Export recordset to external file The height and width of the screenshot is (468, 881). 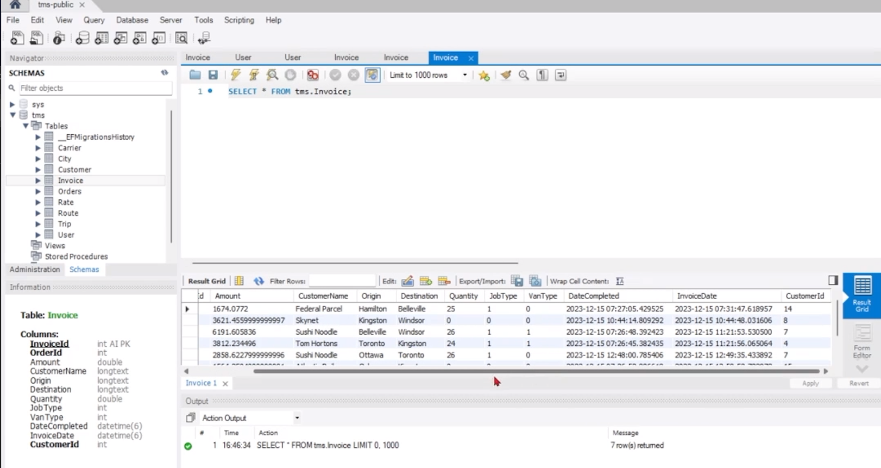pos(517,281)
